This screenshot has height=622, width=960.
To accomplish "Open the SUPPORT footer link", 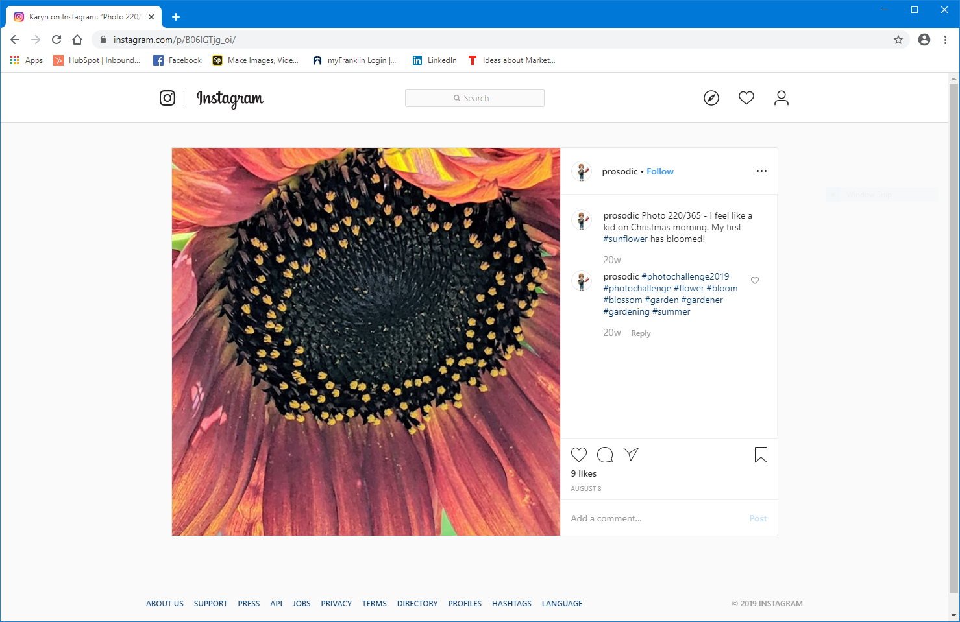I will pyautogui.click(x=211, y=604).
